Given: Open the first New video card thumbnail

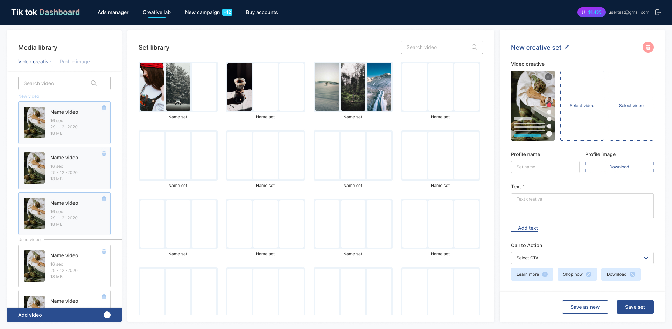Looking at the screenshot, I should pyautogui.click(x=34, y=122).
